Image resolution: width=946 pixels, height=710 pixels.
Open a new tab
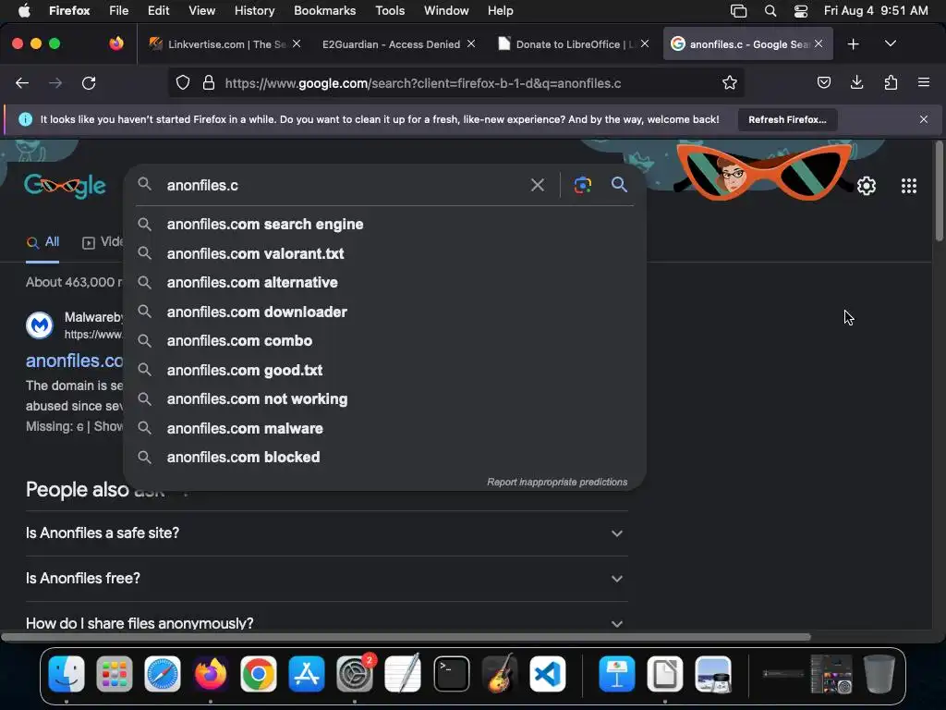(x=853, y=44)
